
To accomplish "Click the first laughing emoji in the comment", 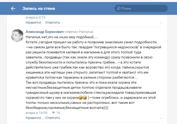I will click(x=81, y=98).
